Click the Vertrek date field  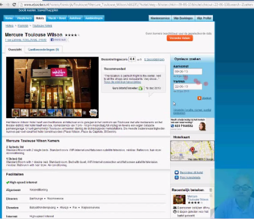[x=188, y=87]
